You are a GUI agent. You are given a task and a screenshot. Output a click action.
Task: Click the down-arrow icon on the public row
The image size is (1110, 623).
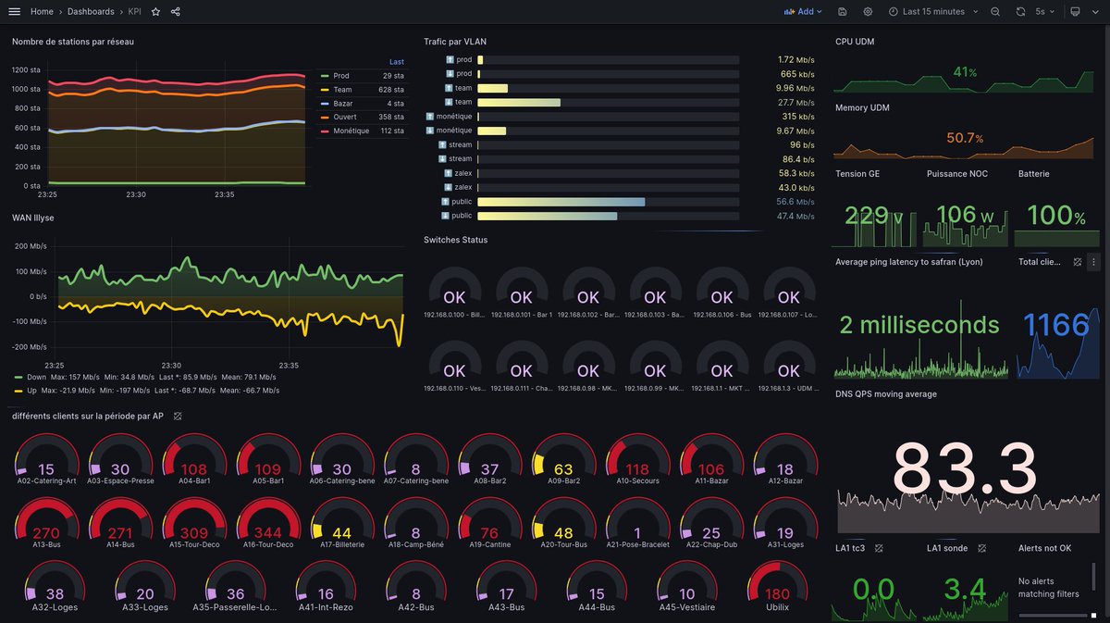(x=445, y=216)
